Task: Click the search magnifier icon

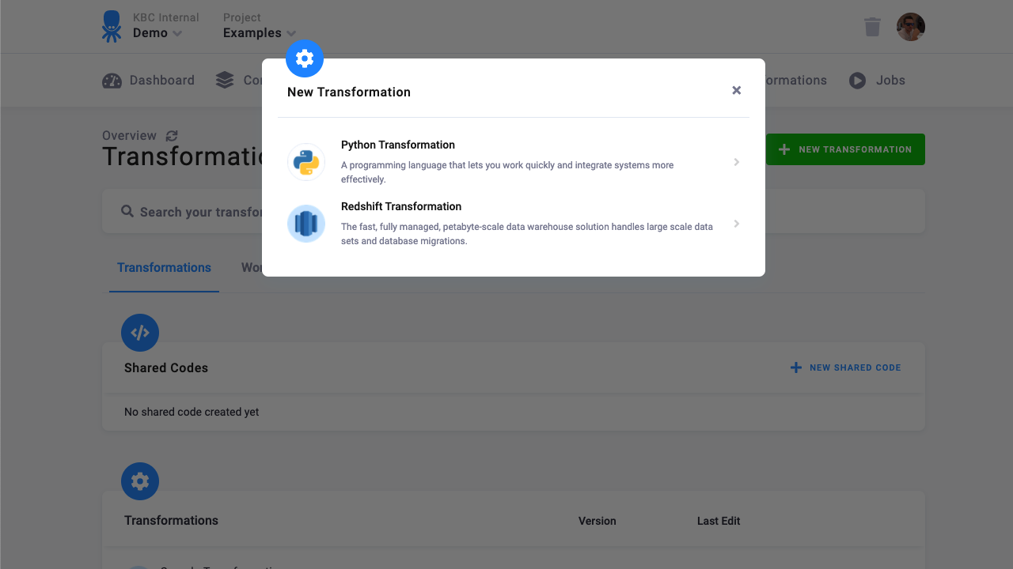Action: pos(127,211)
